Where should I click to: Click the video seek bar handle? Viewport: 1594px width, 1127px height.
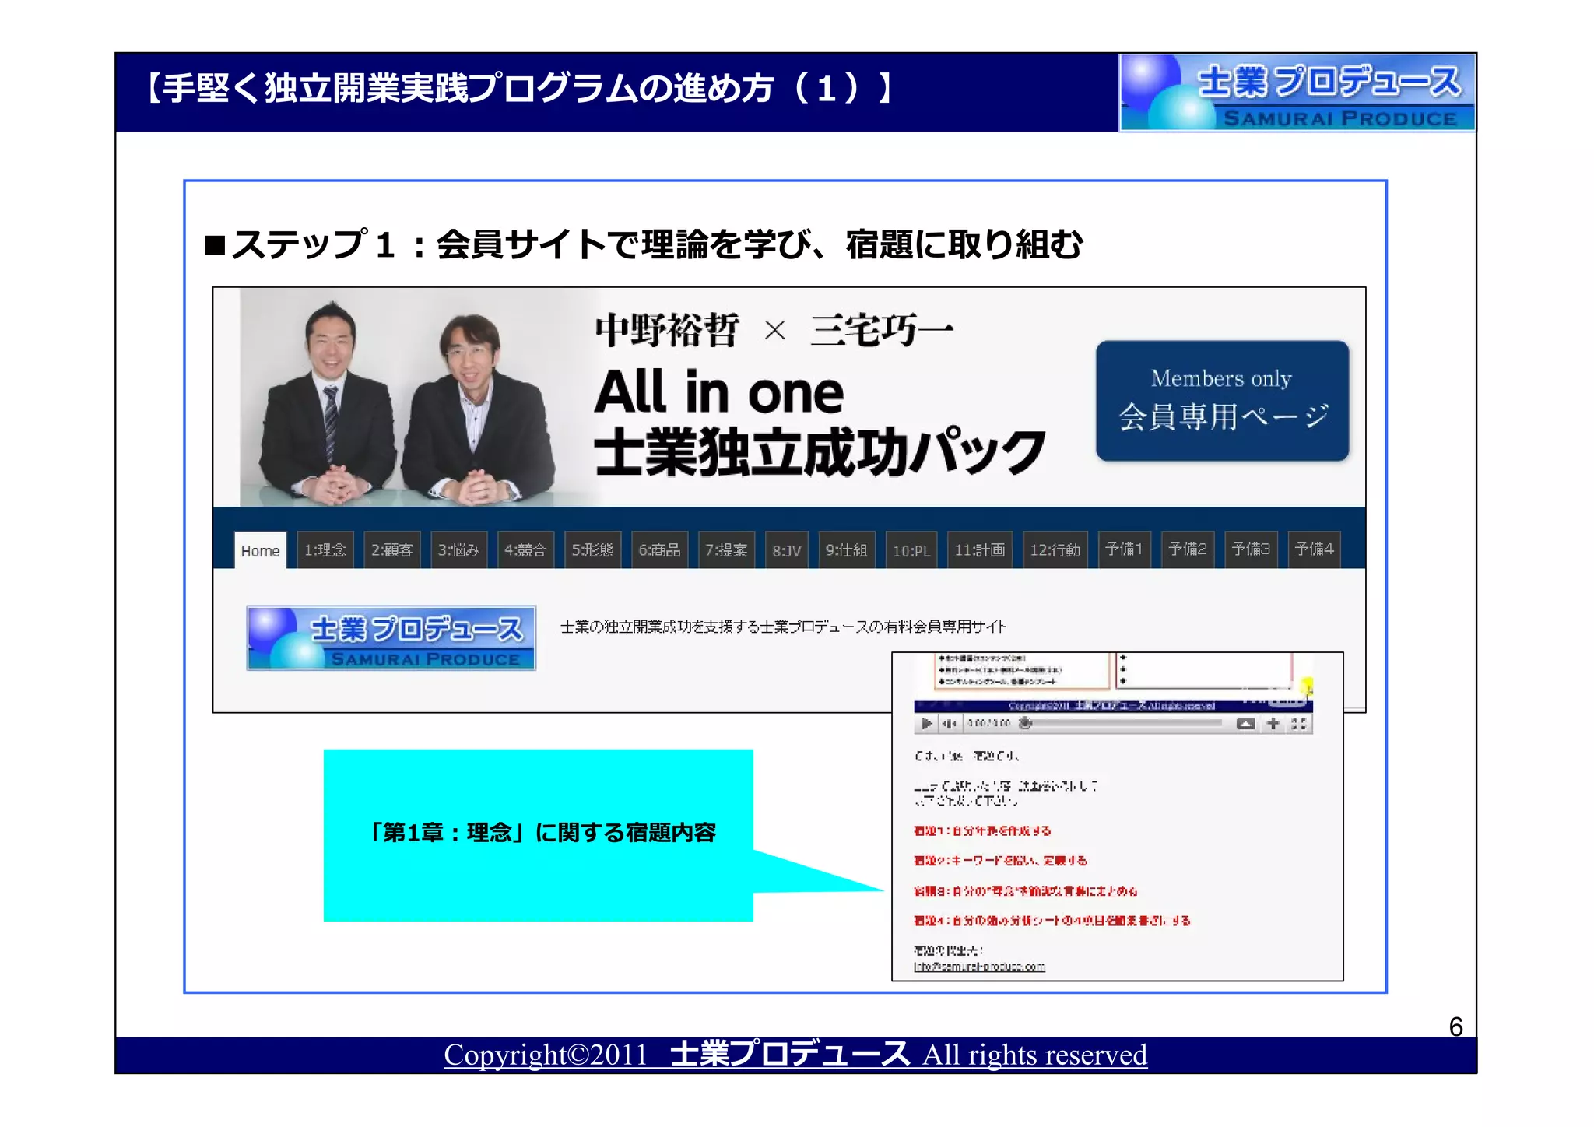click(1026, 723)
